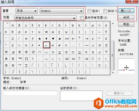The width and height of the screenshot is (139, 111).
Task: Open the 查看 字体 dropdown
Action: [27, 11]
